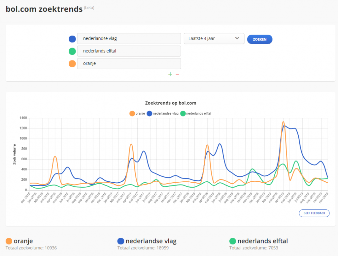Click Totaal zoekvolume: 7053 text
Screen dimensions: 338x256
pos(254,248)
